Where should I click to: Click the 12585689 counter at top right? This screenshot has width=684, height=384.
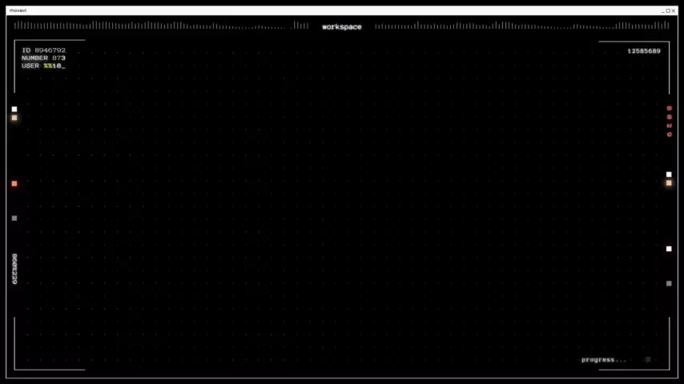[x=644, y=51]
